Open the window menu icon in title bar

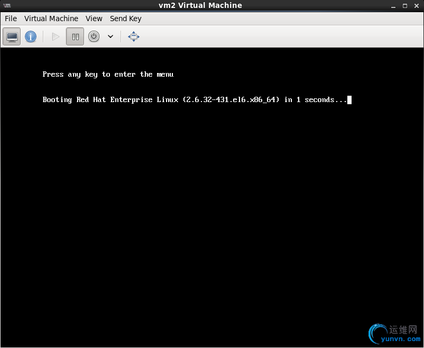pyautogui.click(x=7, y=5)
